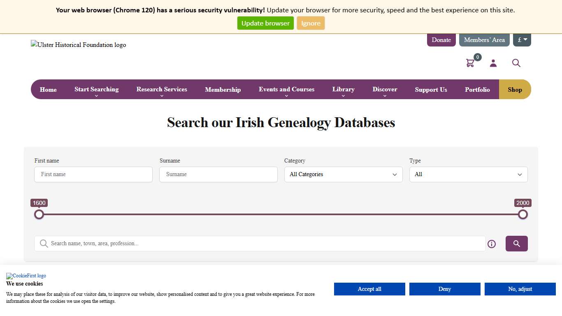Click the magnifier inside the keyword search field
The height and width of the screenshot is (316, 562).
(44, 243)
